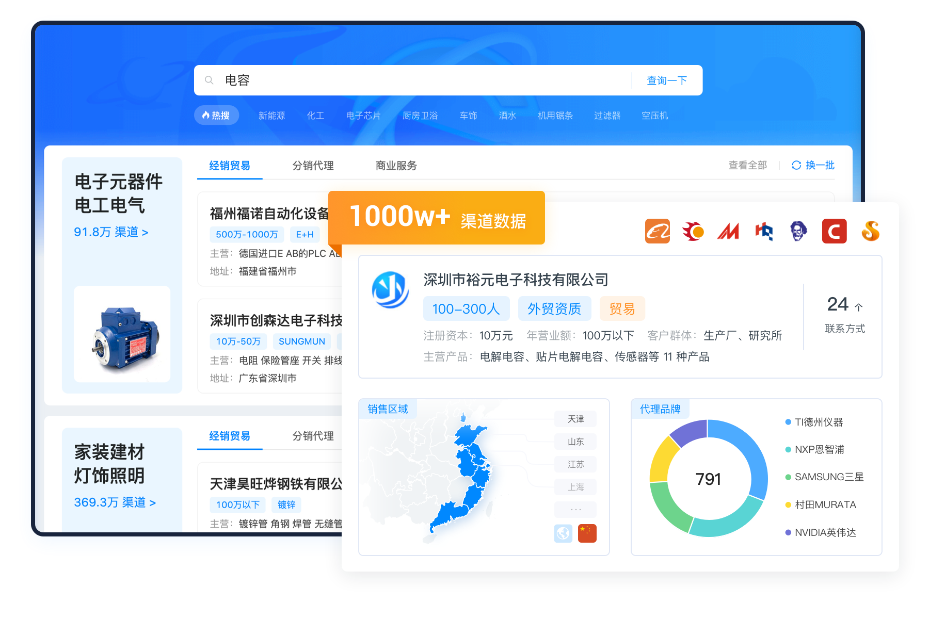Viewport: 929px width, 619px height.
Task: Choose the 空压机 hot keyword
Action: (655, 116)
